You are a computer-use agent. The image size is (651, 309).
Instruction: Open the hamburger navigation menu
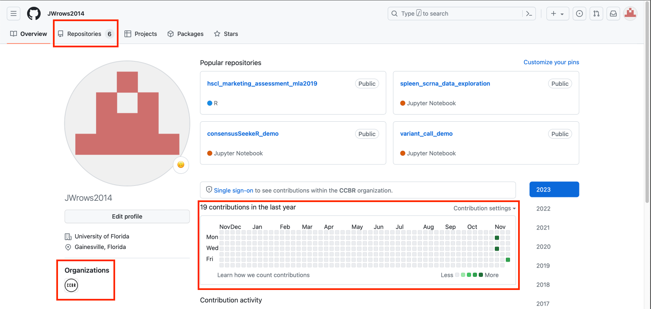pyautogui.click(x=14, y=14)
